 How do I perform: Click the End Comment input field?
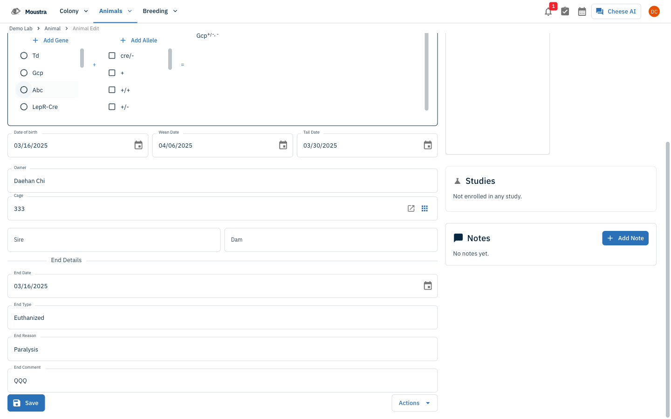[222, 380]
